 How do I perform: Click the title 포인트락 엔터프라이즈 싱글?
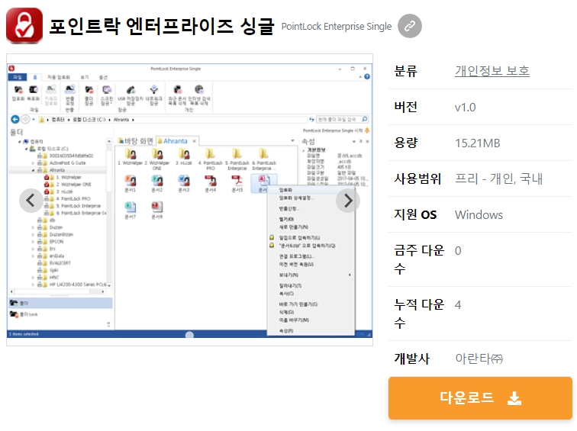162,26
